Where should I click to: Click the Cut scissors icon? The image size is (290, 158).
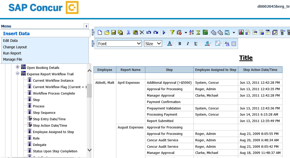tap(128, 32)
